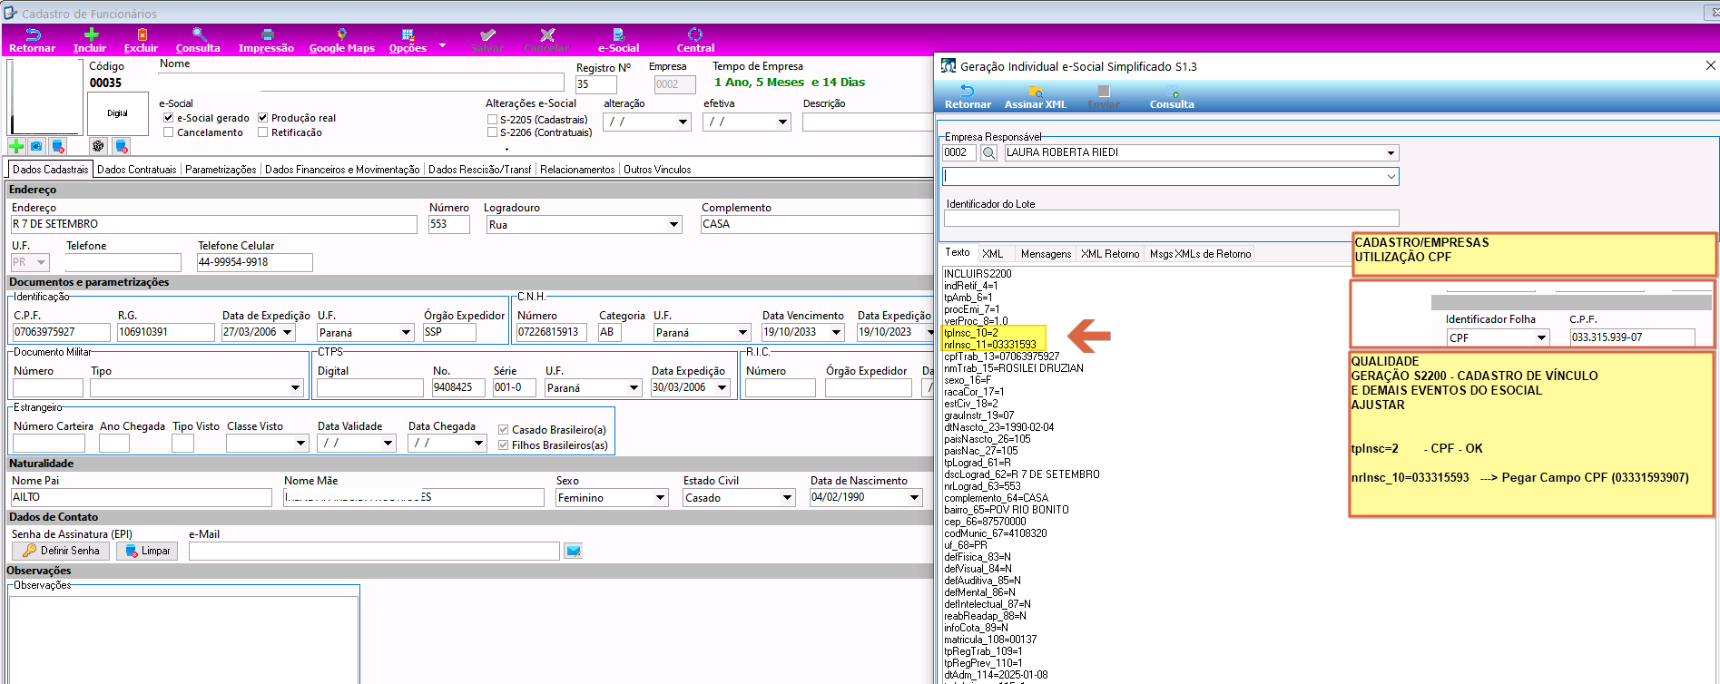The width and height of the screenshot is (1720, 684).
Task: Open the Logradouro Rua dropdown
Action: tap(673, 225)
